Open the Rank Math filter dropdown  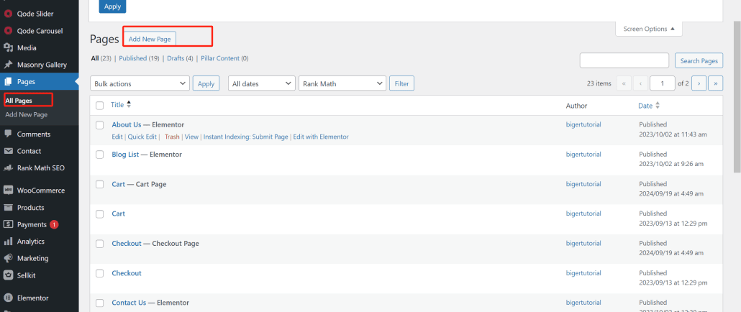tap(342, 83)
